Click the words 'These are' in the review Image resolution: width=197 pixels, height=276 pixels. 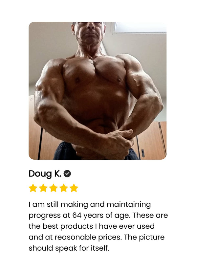150,216
